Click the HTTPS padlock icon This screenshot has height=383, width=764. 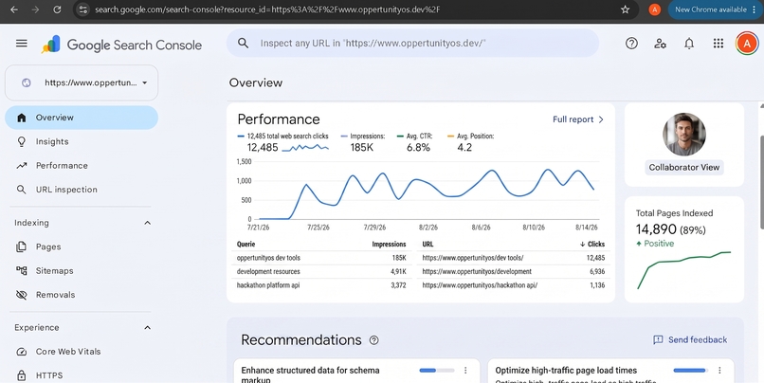pos(22,375)
